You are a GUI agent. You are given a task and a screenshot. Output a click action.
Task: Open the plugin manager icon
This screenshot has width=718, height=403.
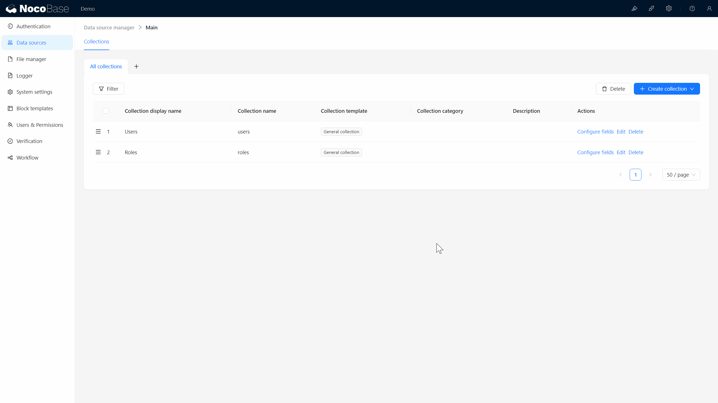[x=652, y=8]
